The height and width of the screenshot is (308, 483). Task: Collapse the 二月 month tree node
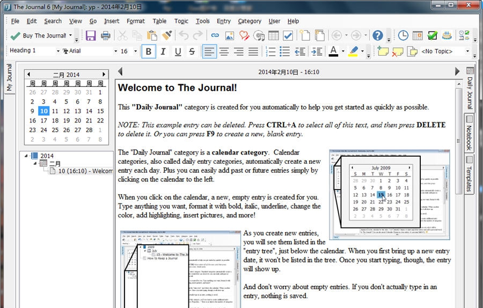pyautogui.click(x=35, y=163)
